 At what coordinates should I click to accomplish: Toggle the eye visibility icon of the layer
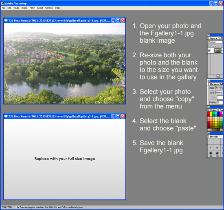click(x=209, y=51)
